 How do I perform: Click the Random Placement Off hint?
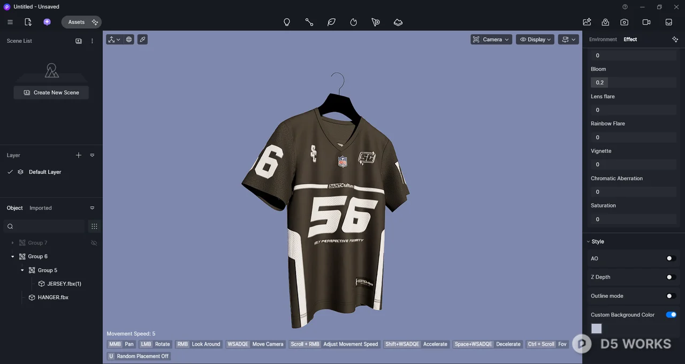point(139,357)
